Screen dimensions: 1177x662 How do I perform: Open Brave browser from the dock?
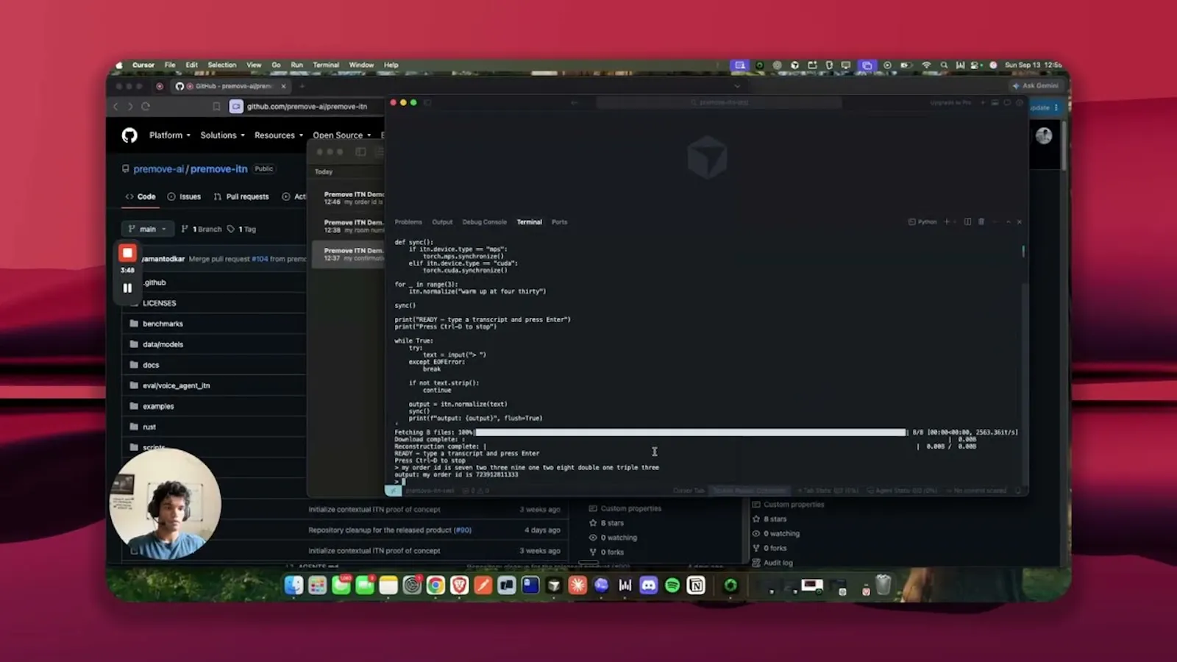coord(459,585)
